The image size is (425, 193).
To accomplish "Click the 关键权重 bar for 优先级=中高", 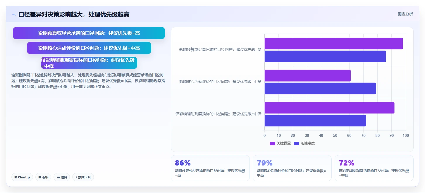I will pyautogui.click(x=308, y=75).
